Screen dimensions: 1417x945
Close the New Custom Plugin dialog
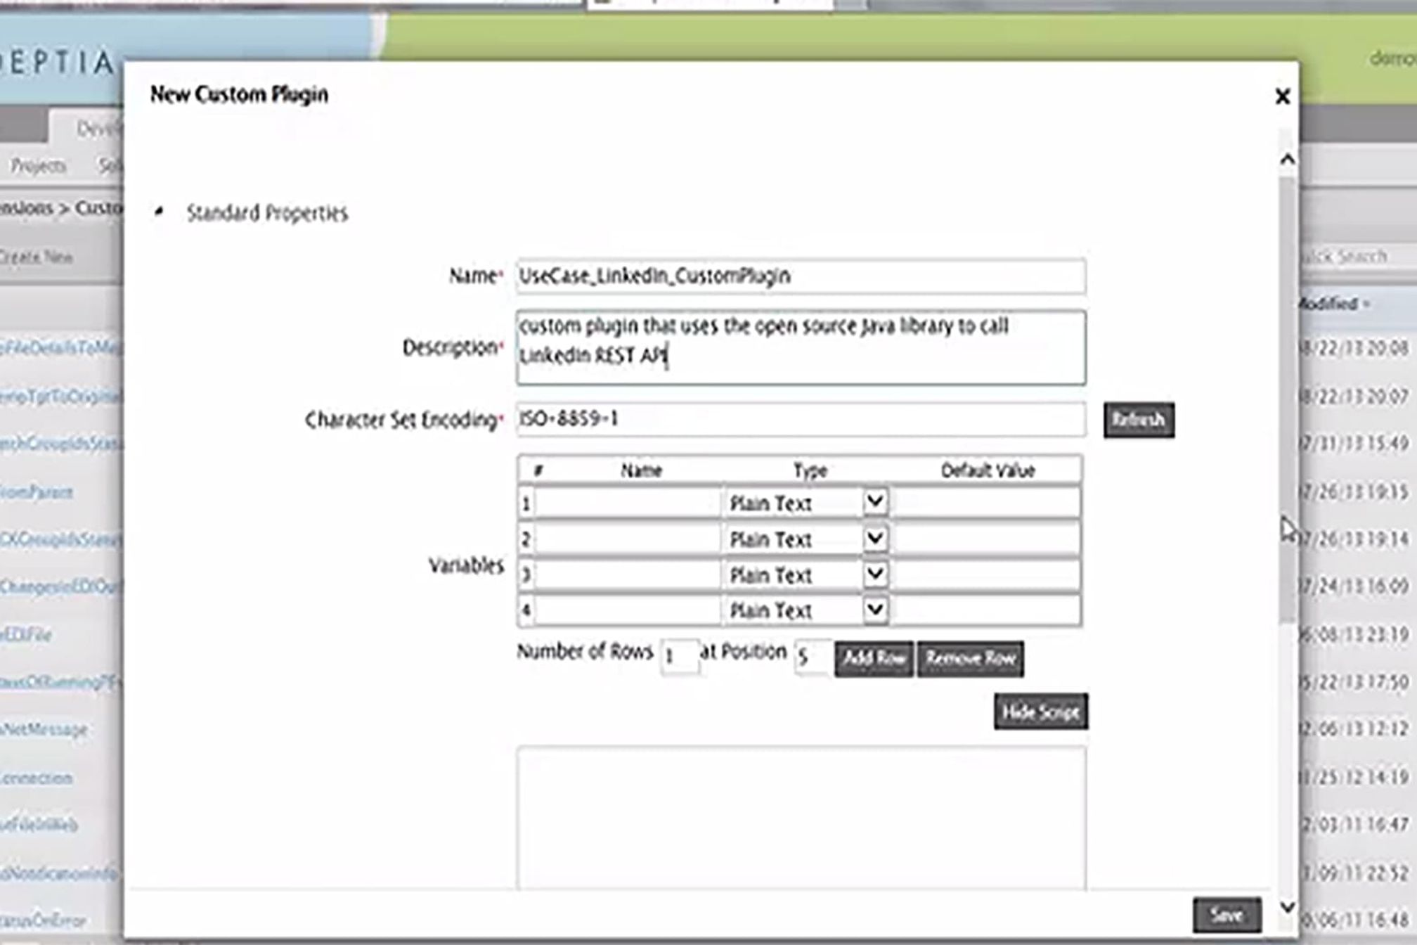[x=1282, y=96]
